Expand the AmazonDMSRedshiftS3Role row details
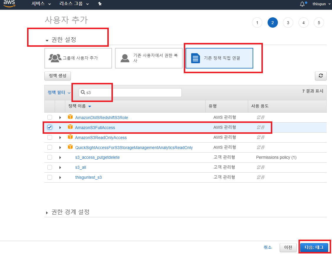 tap(60, 118)
